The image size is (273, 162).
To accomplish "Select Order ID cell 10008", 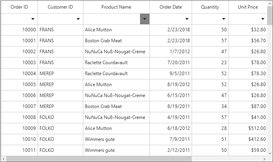I will (19, 117).
